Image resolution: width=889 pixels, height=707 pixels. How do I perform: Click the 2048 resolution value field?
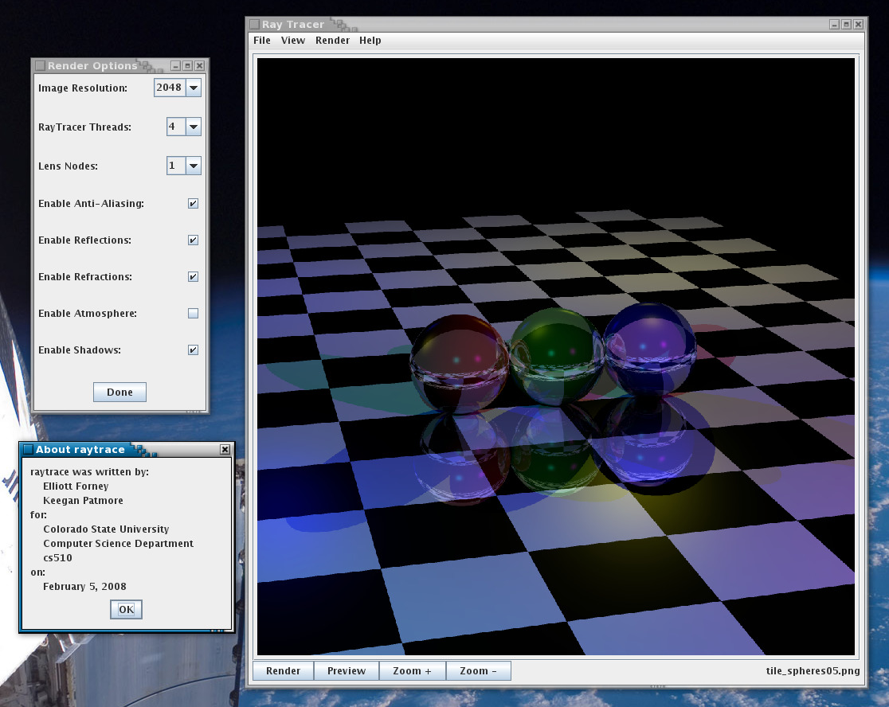click(170, 88)
